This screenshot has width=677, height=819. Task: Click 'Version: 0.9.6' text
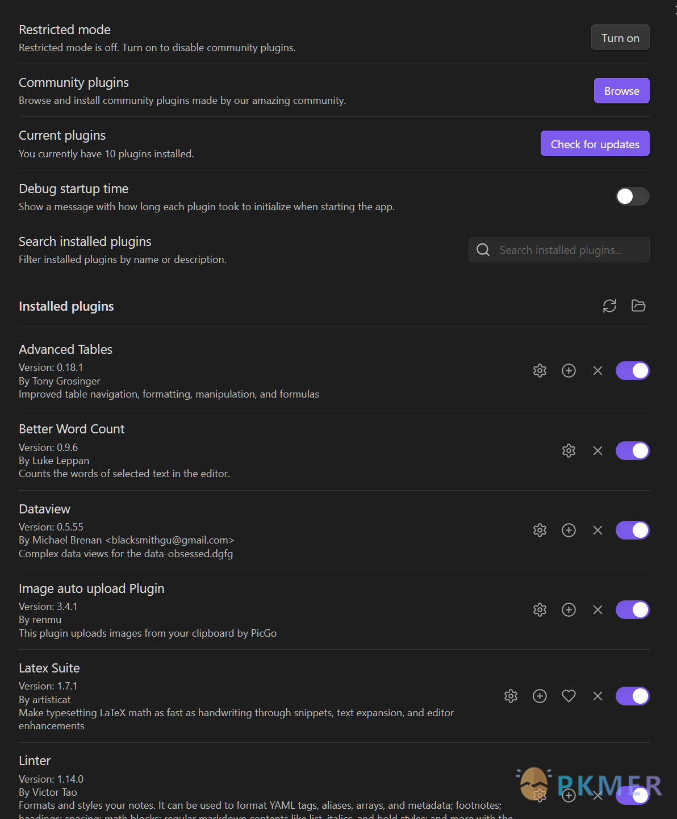[48, 448]
